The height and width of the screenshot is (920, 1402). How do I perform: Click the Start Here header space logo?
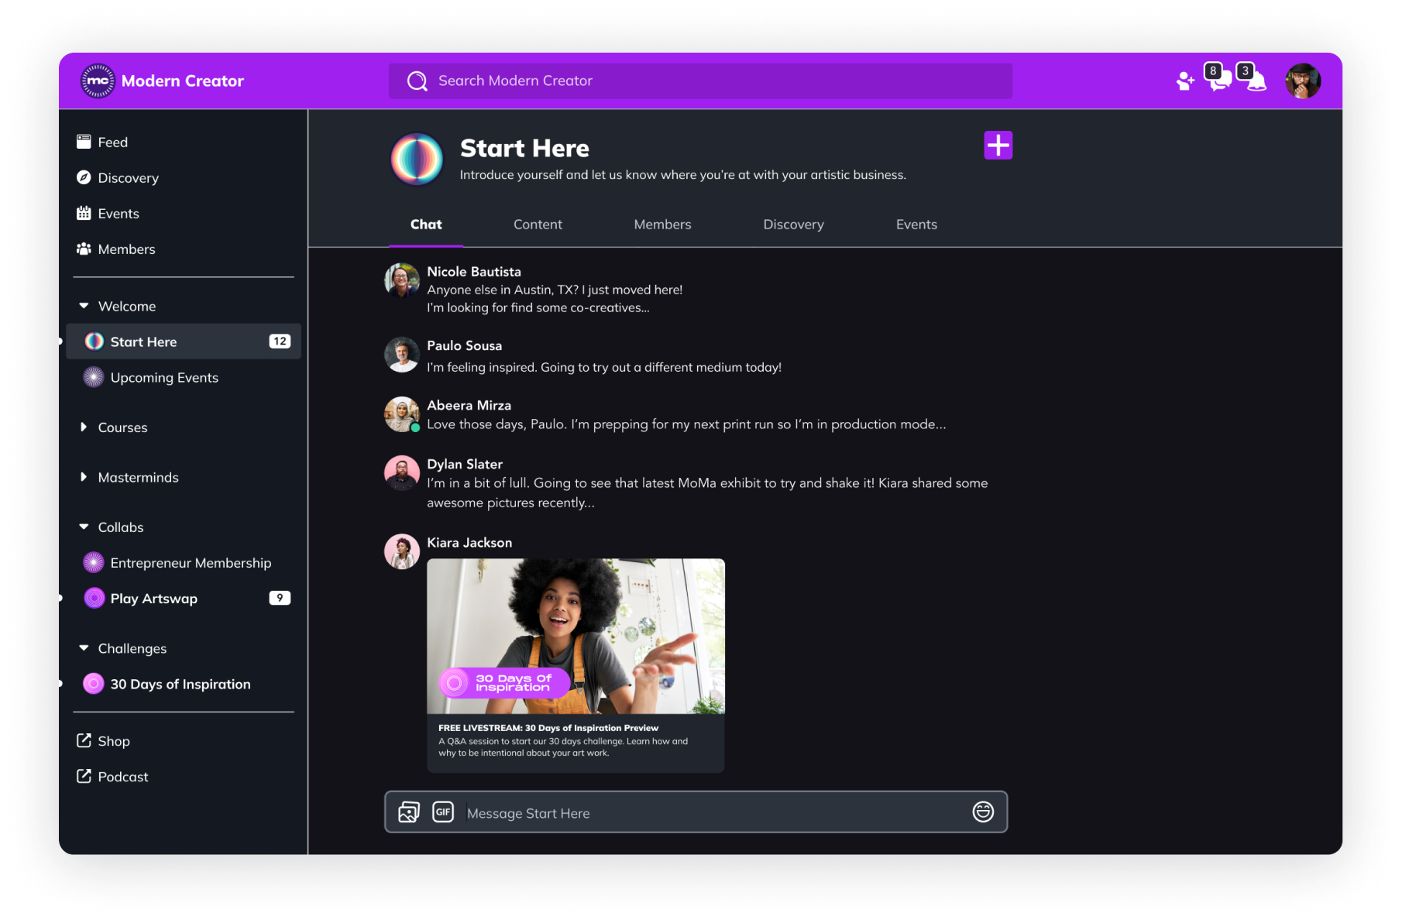[417, 160]
